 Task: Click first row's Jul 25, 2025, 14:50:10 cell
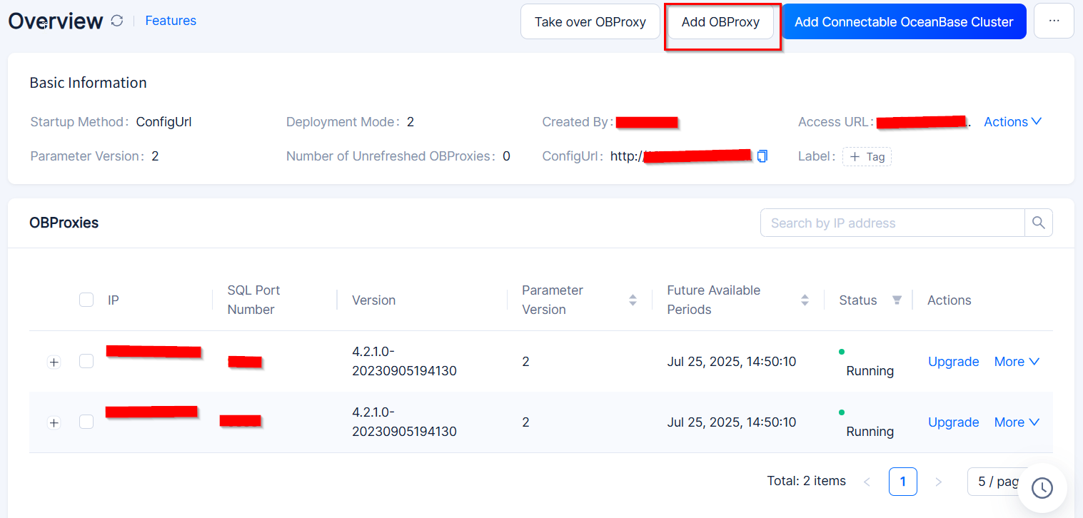[731, 362]
